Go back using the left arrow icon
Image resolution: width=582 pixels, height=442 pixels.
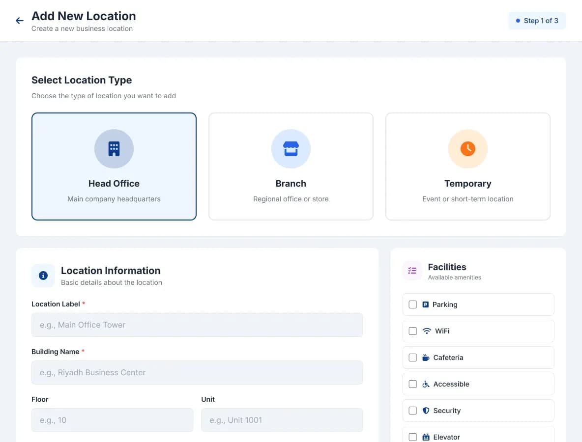[20, 21]
